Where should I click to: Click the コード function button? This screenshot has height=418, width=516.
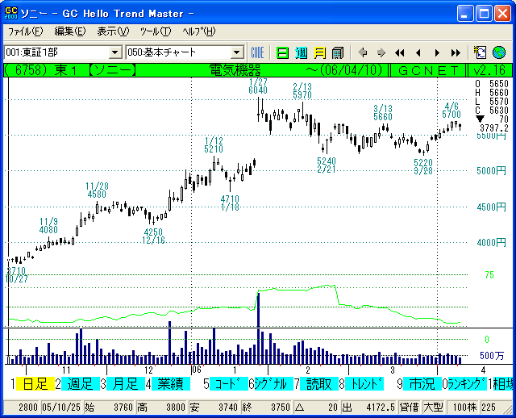point(228,384)
